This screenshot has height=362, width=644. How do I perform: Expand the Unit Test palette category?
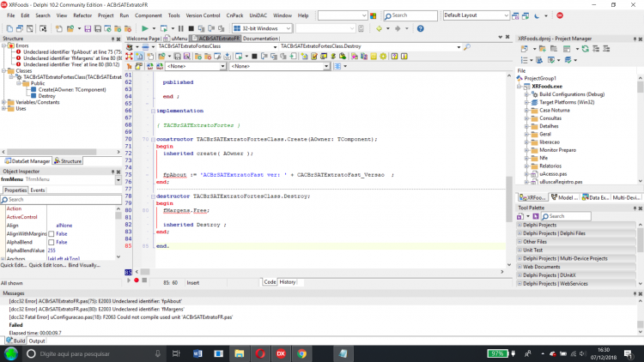coord(519,250)
